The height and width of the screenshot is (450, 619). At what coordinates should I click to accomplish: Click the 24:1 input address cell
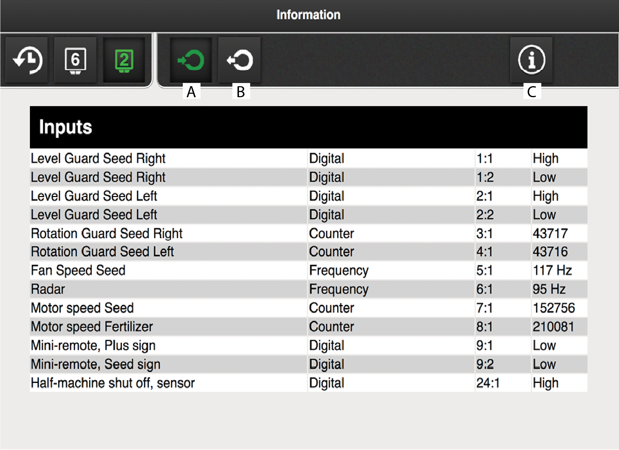(x=488, y=383)
